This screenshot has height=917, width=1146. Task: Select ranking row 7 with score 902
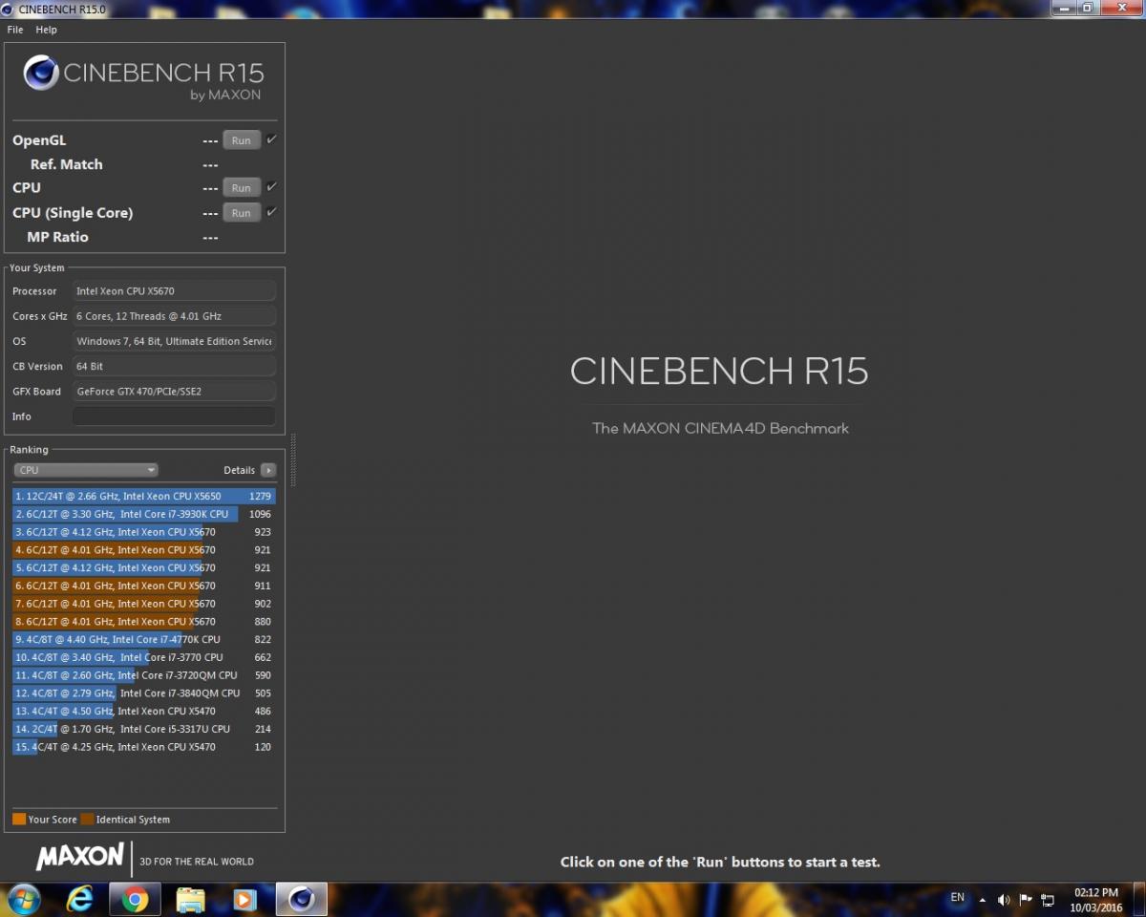[144, 604]
